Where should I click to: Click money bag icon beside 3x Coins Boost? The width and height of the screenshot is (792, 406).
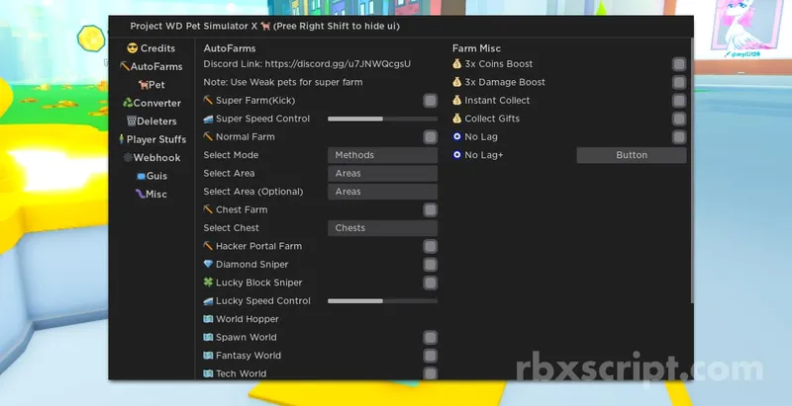coord(457,64)
